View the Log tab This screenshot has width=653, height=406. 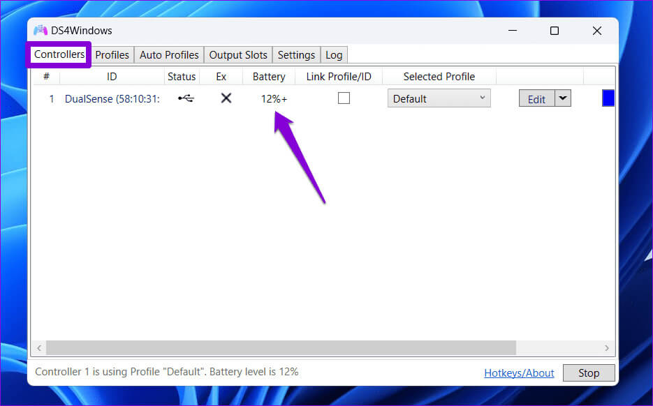point(334,55)
